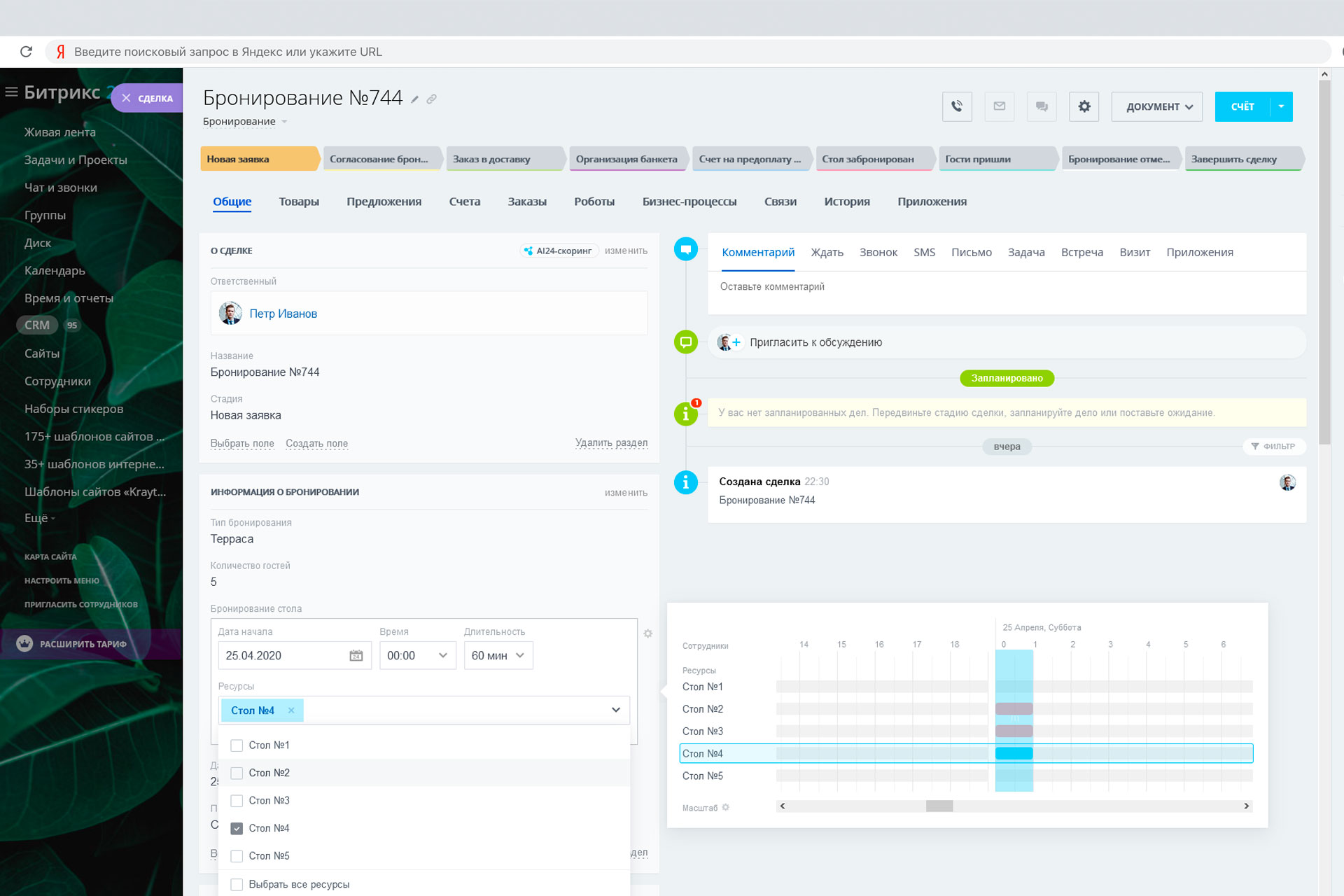Open the chat bubbles icon in header
The image size is (1344, 896).
point(1042,106)
